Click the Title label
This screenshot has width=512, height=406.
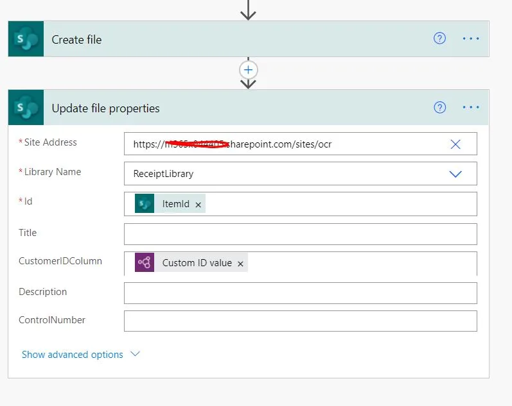tap(28, 233)
